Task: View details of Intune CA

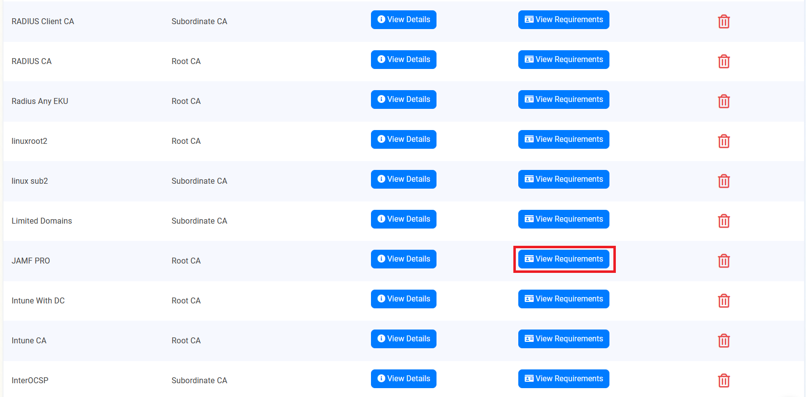Action: click(x=403, y=339)
